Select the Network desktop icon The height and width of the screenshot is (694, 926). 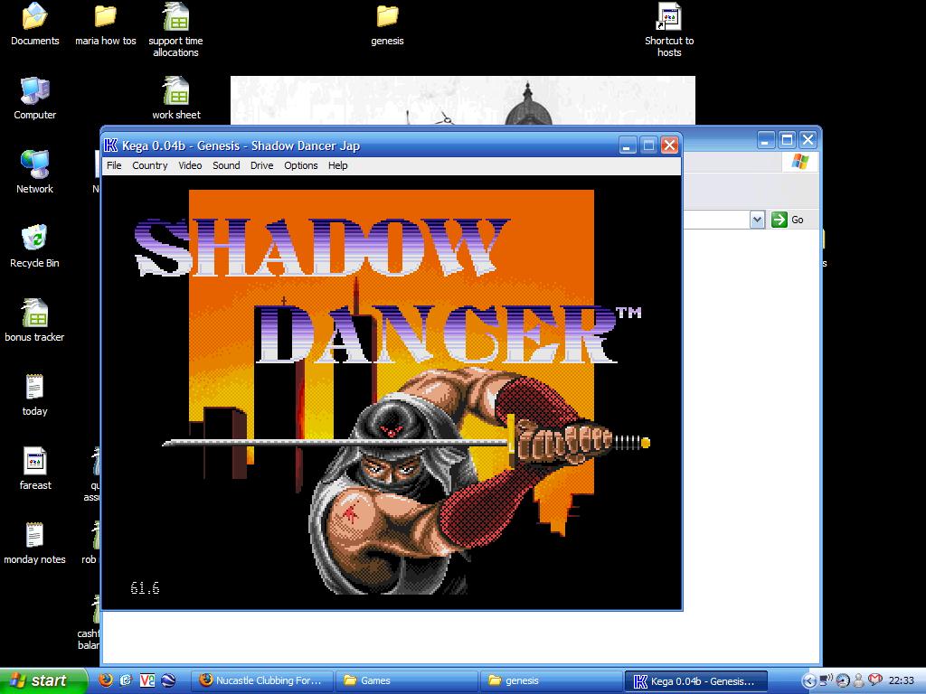coord(34,165)
